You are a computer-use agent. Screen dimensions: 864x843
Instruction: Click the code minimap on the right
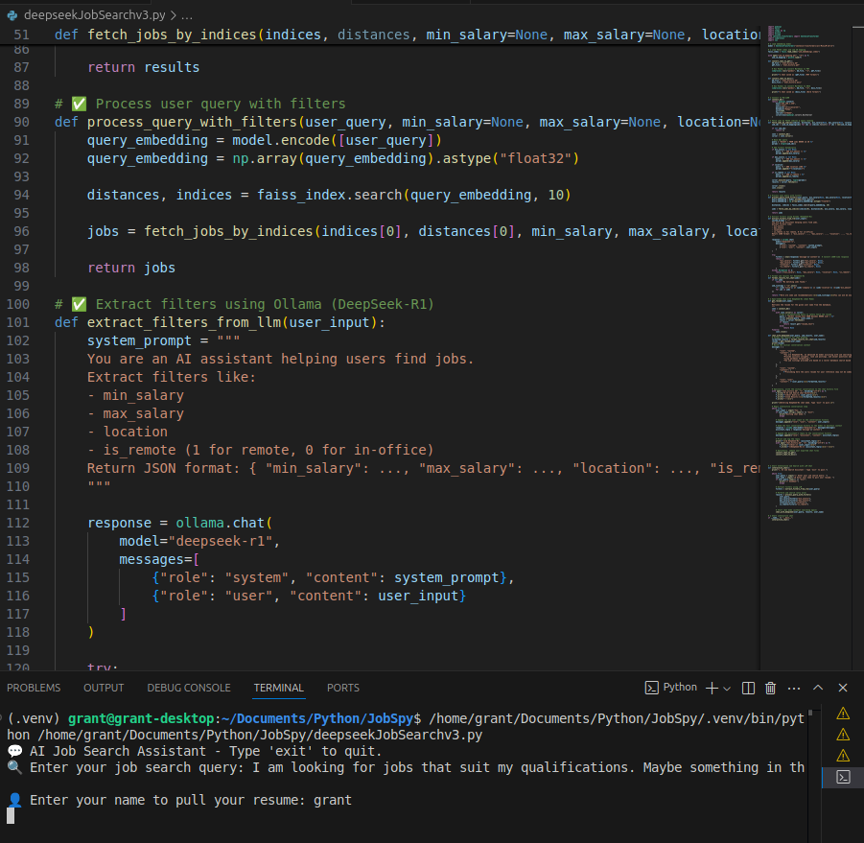(810, 272)
